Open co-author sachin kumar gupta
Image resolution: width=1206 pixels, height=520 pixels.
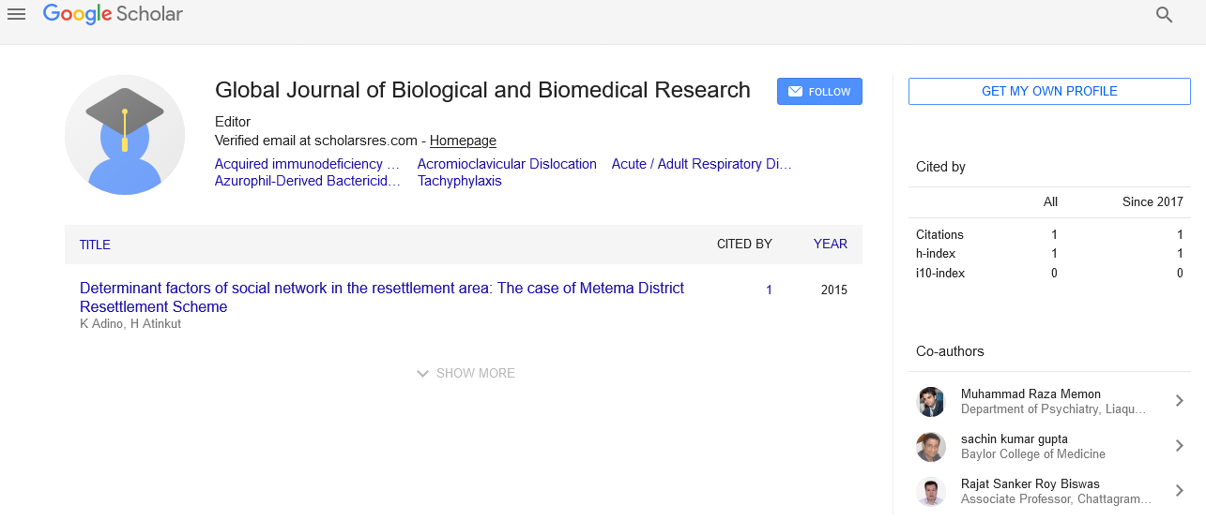pyautogui.click(x=1015, y=439)
